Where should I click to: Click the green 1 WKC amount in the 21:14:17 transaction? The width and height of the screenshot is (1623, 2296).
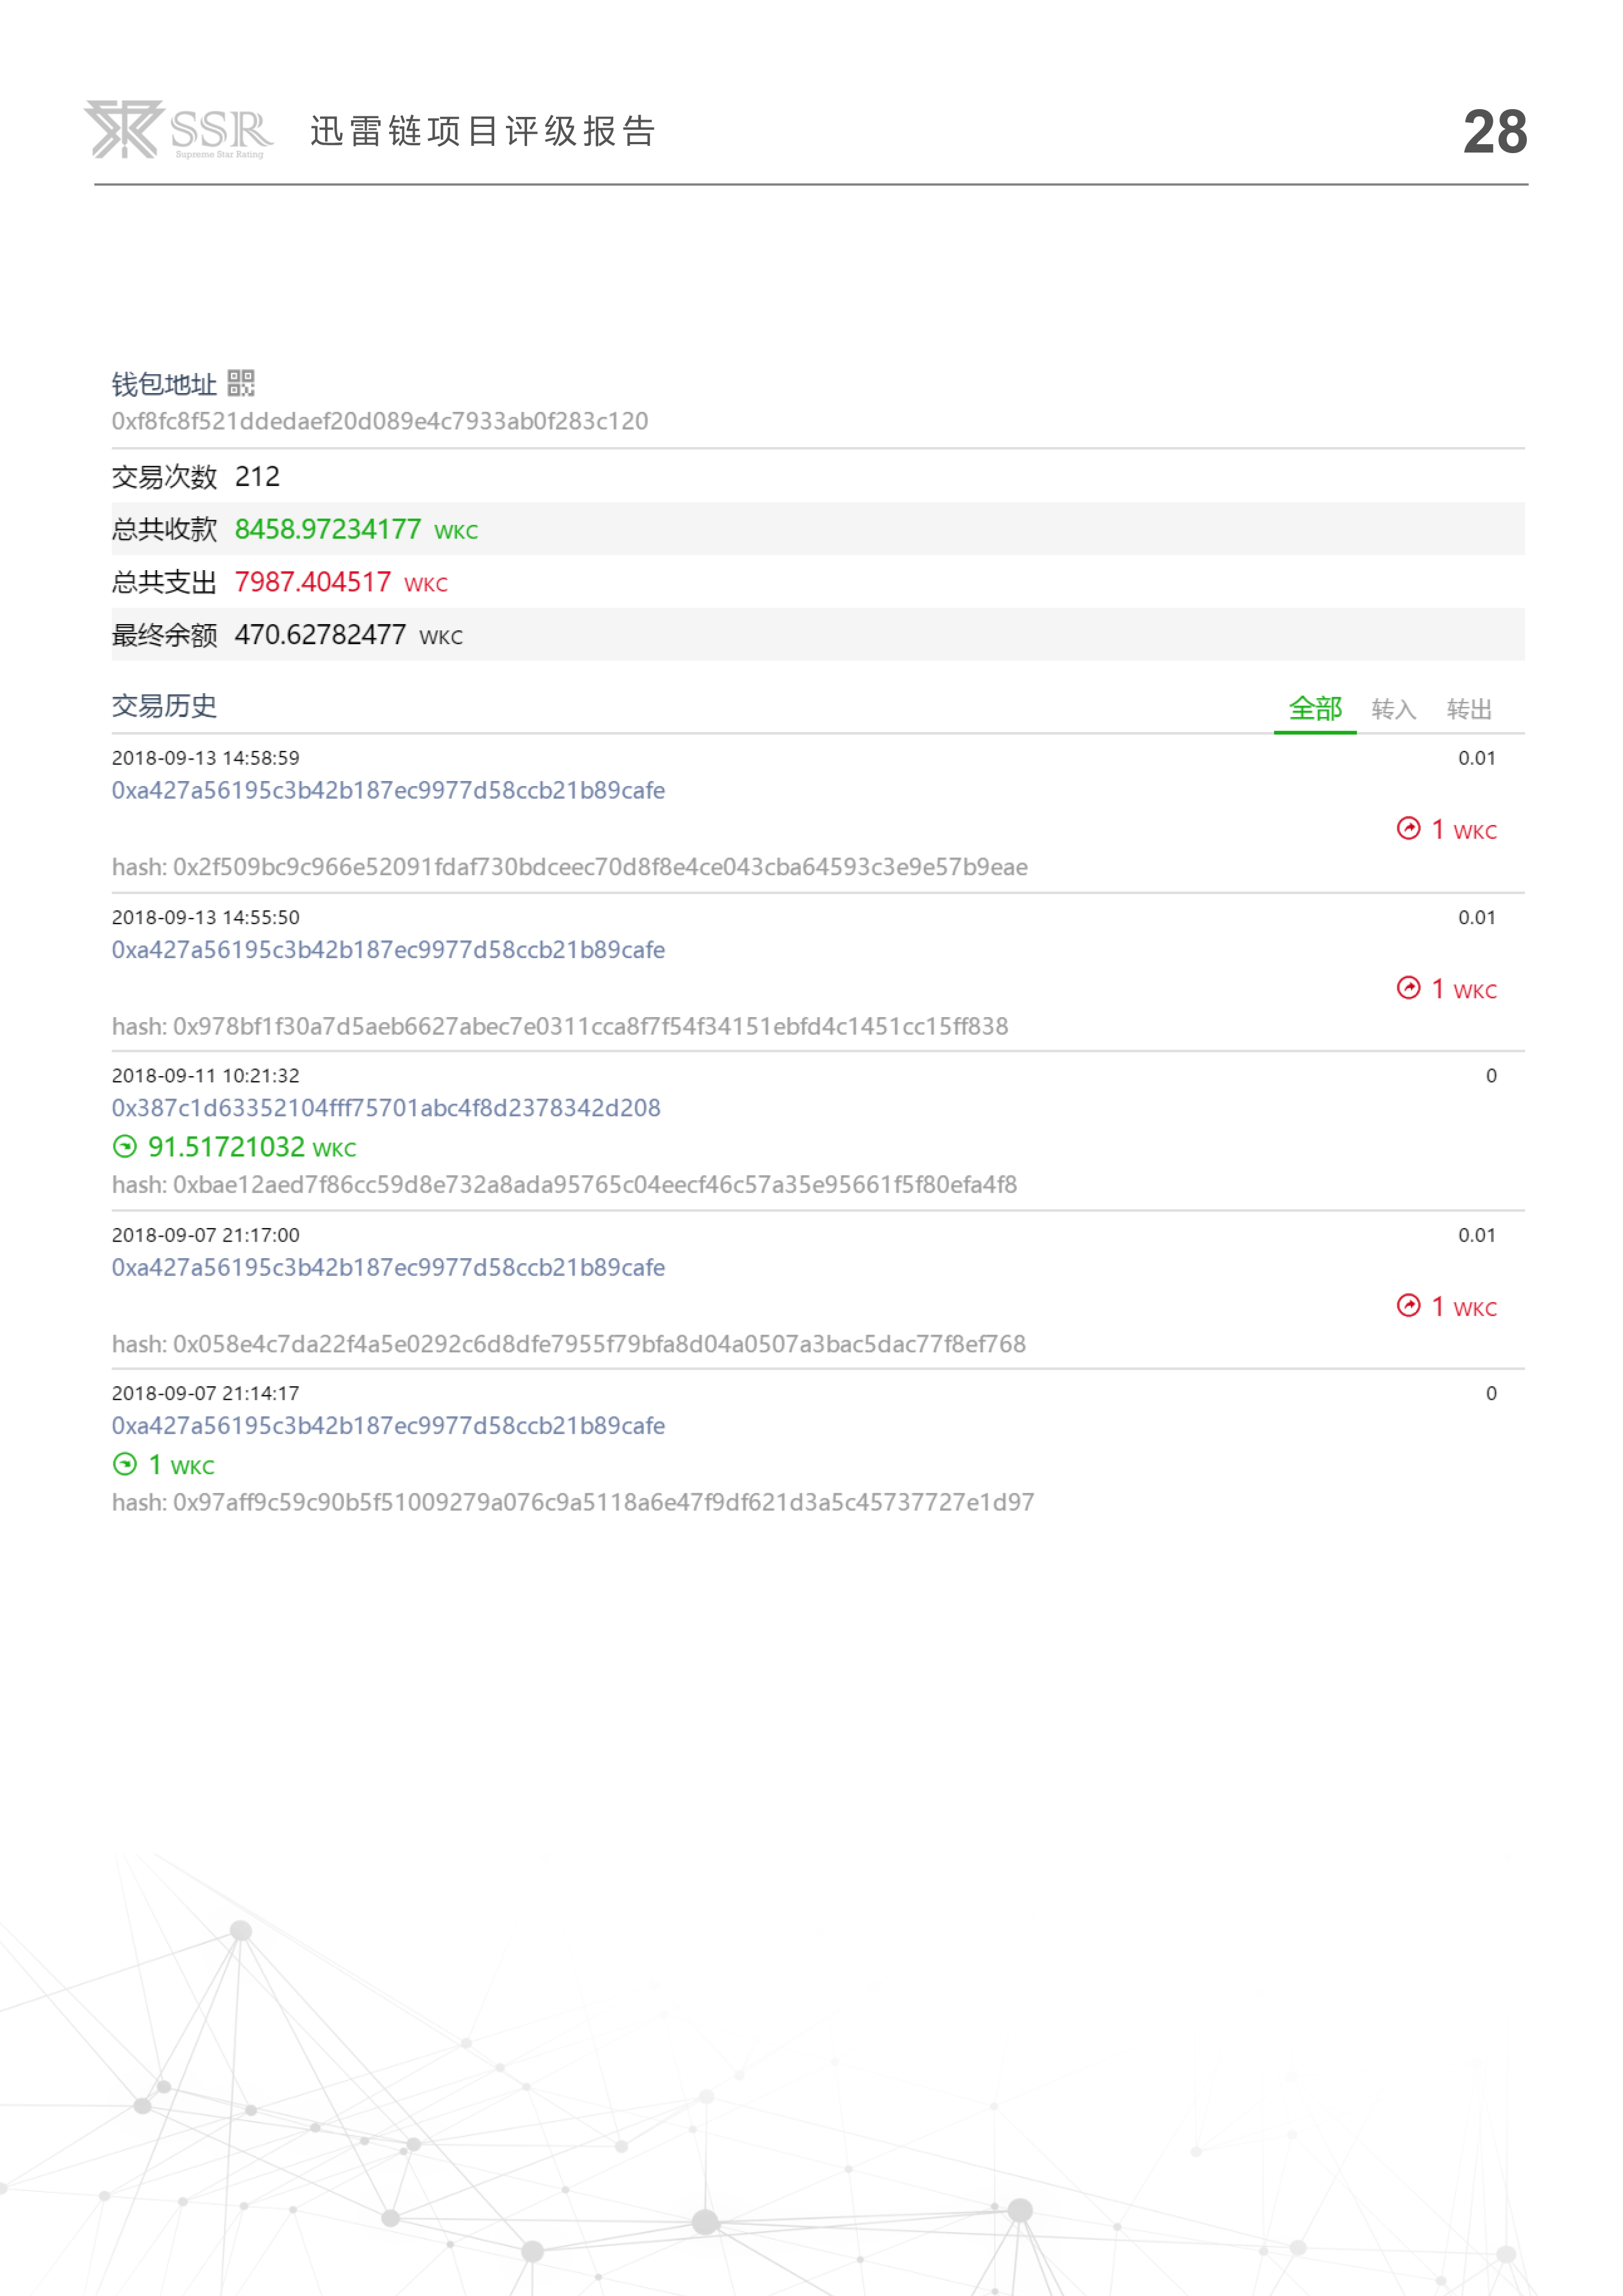pyautogui.click(x=181, y=1465)
